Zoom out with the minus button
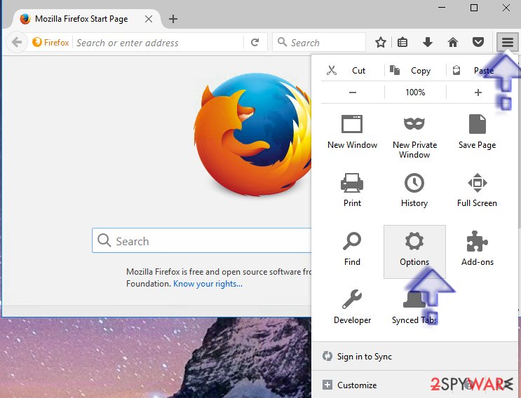The height and width of the screenshot is (398, 521). click(353, 92)
